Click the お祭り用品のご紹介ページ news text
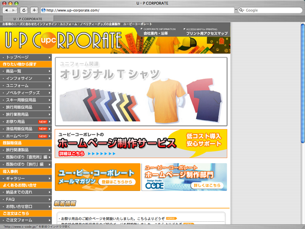 113,219
